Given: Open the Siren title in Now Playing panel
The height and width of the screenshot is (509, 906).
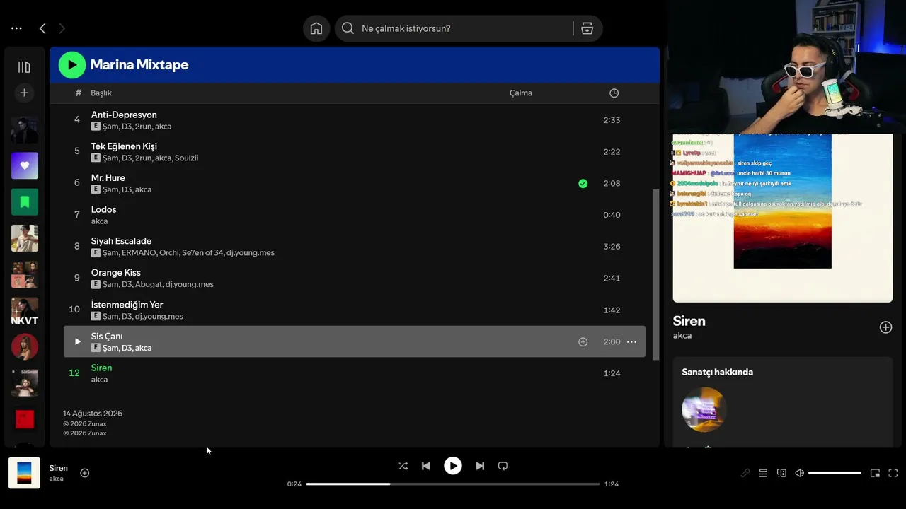Looking at the screenshot, I should click(689, 322).
